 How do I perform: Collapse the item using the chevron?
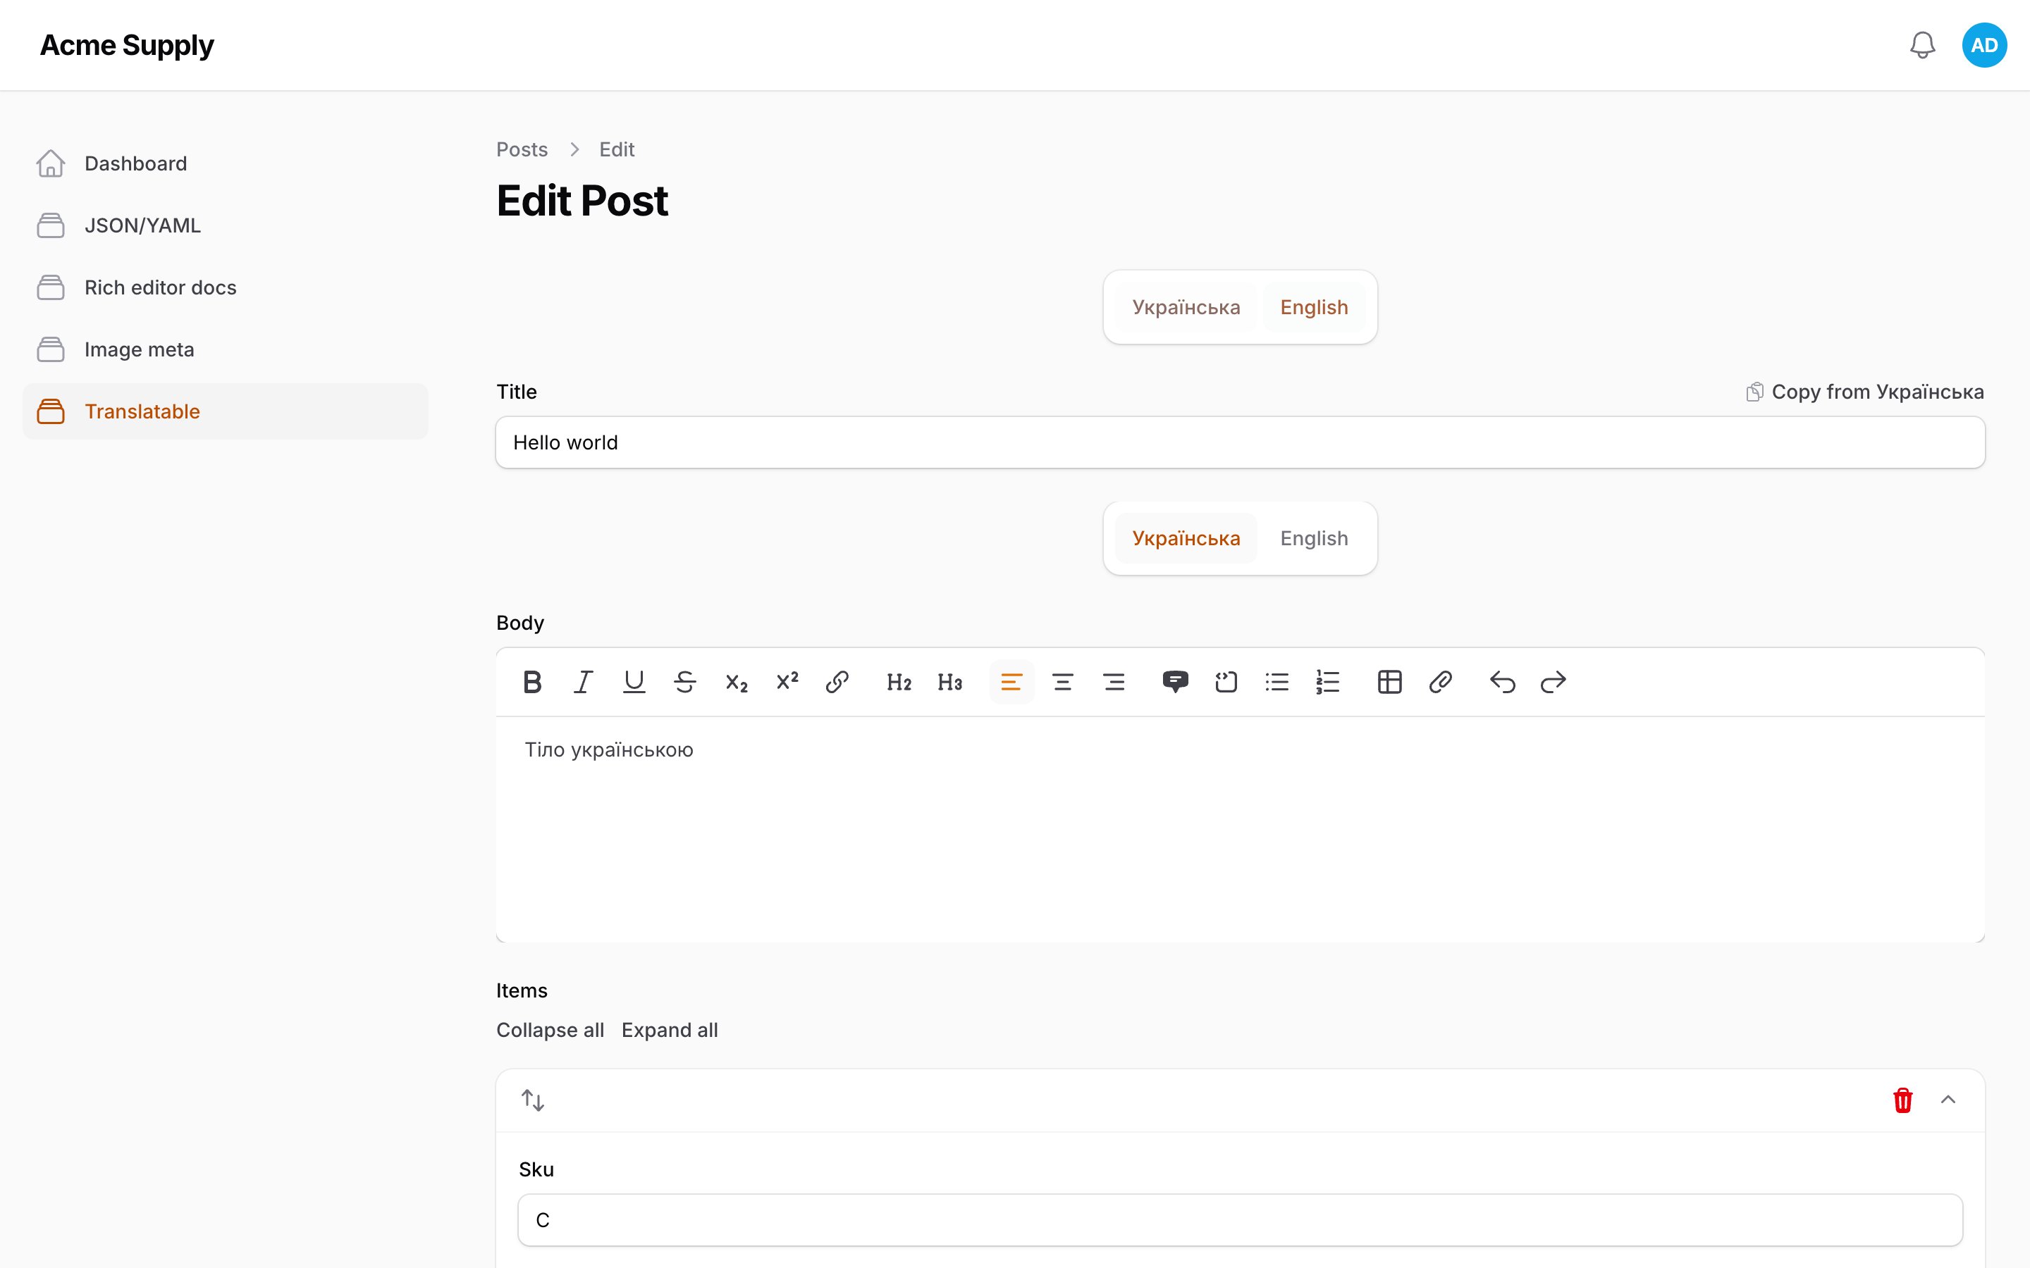(1948, 1100)
